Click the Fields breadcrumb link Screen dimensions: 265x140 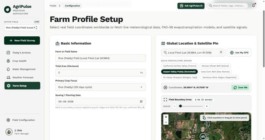click(53, 6)
